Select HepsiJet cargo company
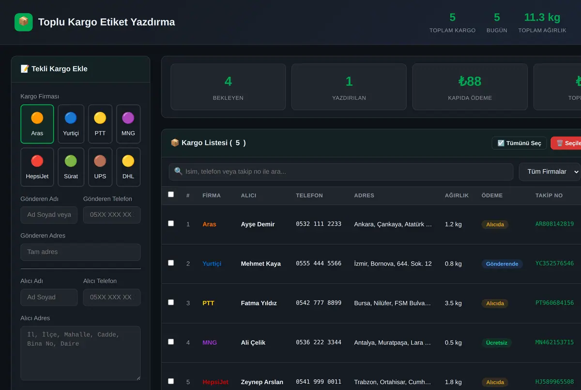Image resolution: width=581 pixels, height=390 pixels. [37, 167]
